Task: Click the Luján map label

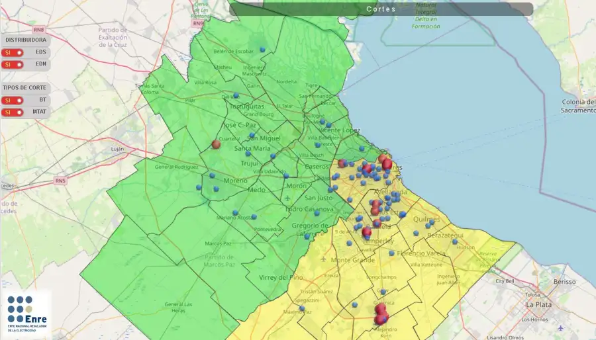Action: [x=117, y=149]
